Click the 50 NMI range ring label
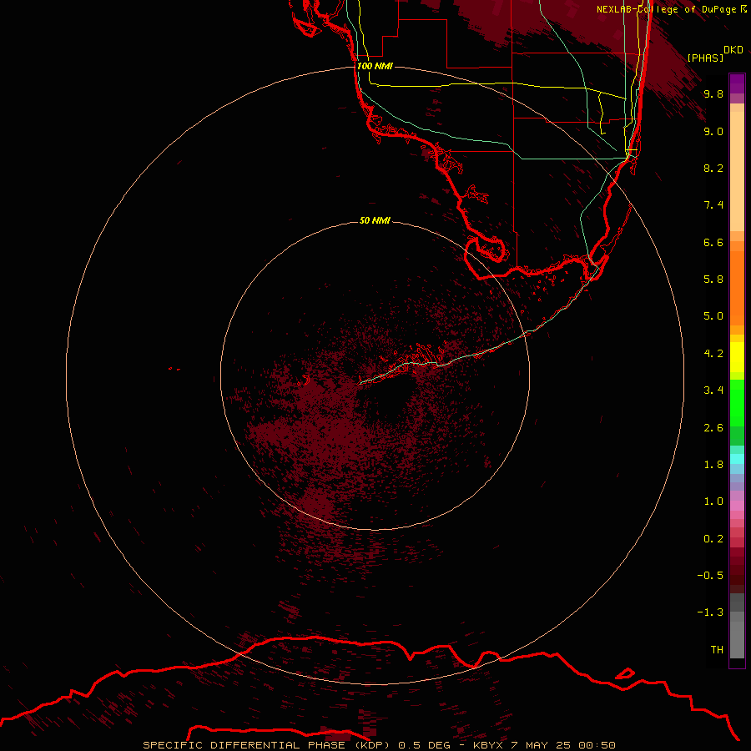Viewport: 751px width, 751px height. point(375,220)
